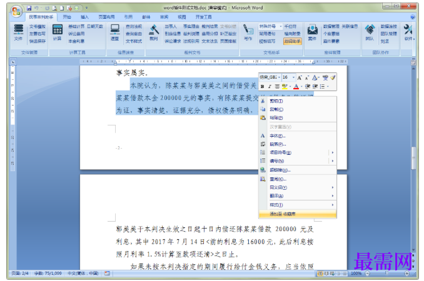
Task: Expand the customize quick access toolbar arrow
Action: (x=86, y=8)
